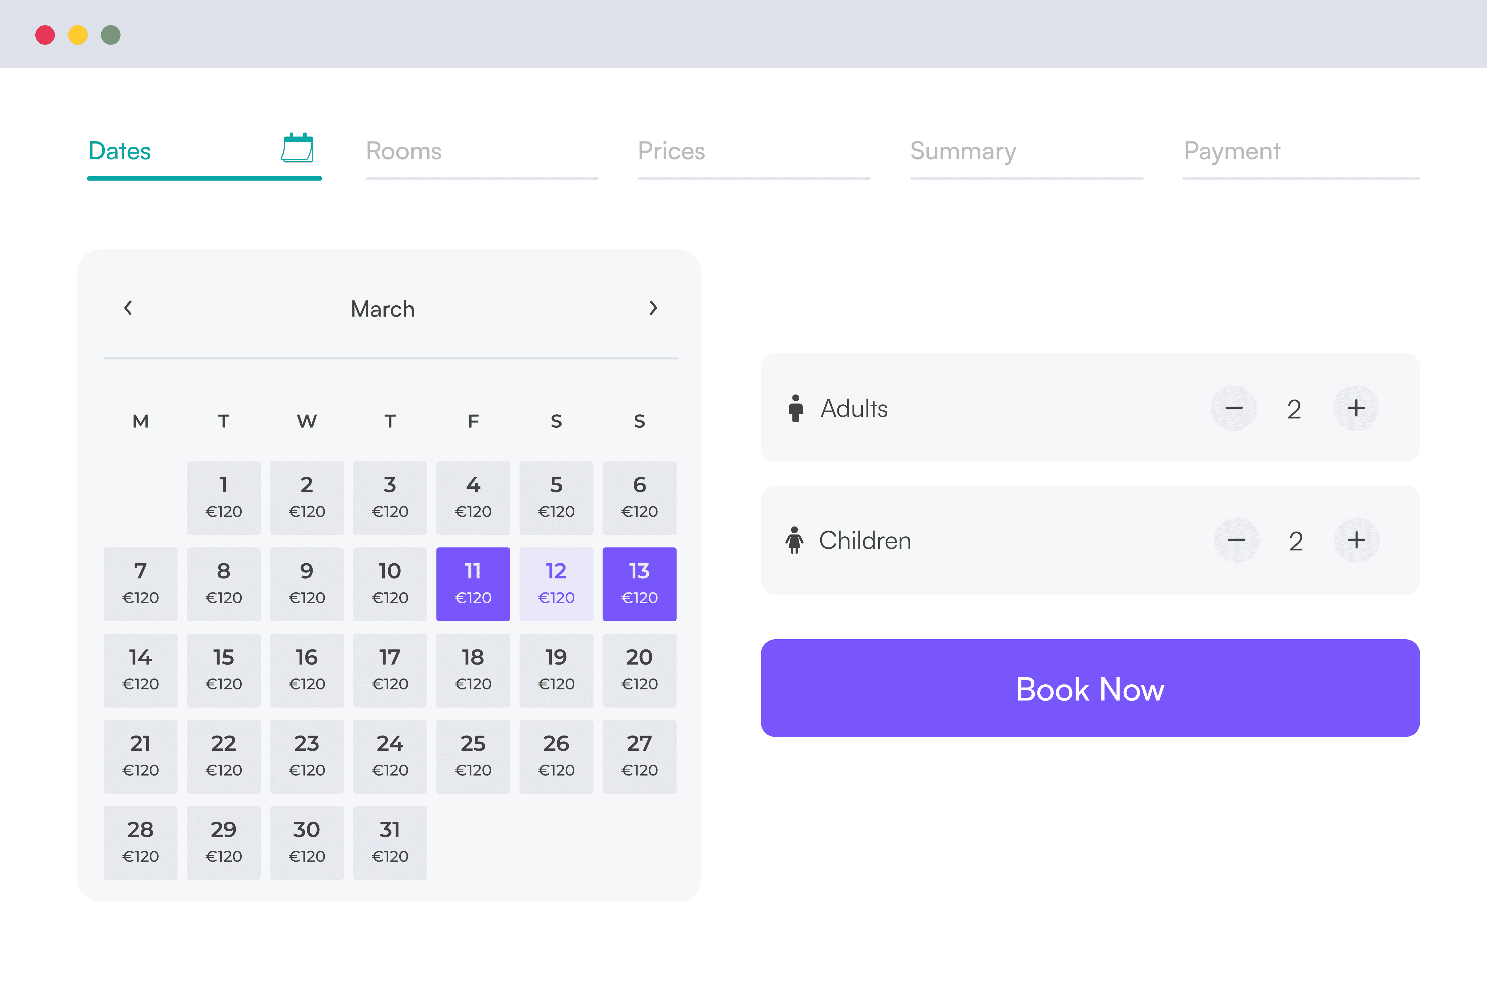Click the child figure icon in the Children row
Screen dimensions: 1487x991
(x=795, y=540)
